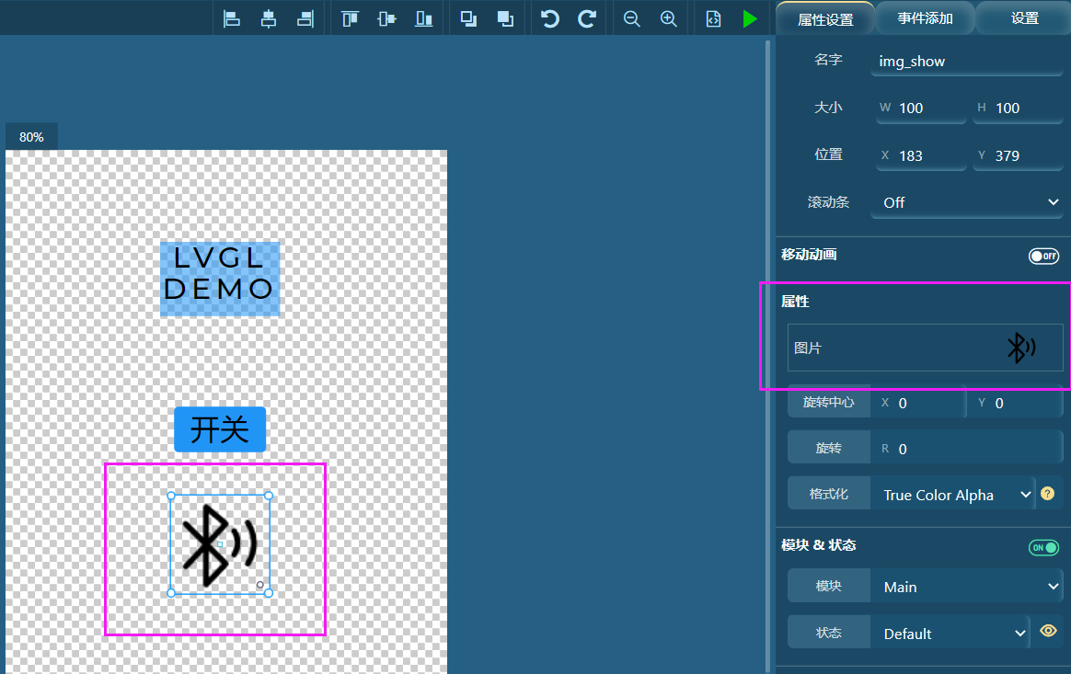Click the name field img_show
1071x674 pixels.
(966, 62)
